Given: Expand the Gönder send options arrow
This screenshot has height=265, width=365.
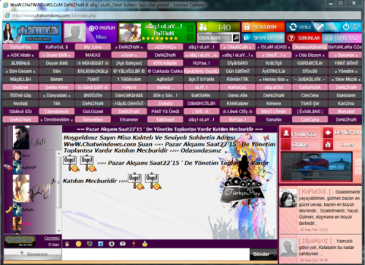Looking at the screenshot, I should pos(274,255).
